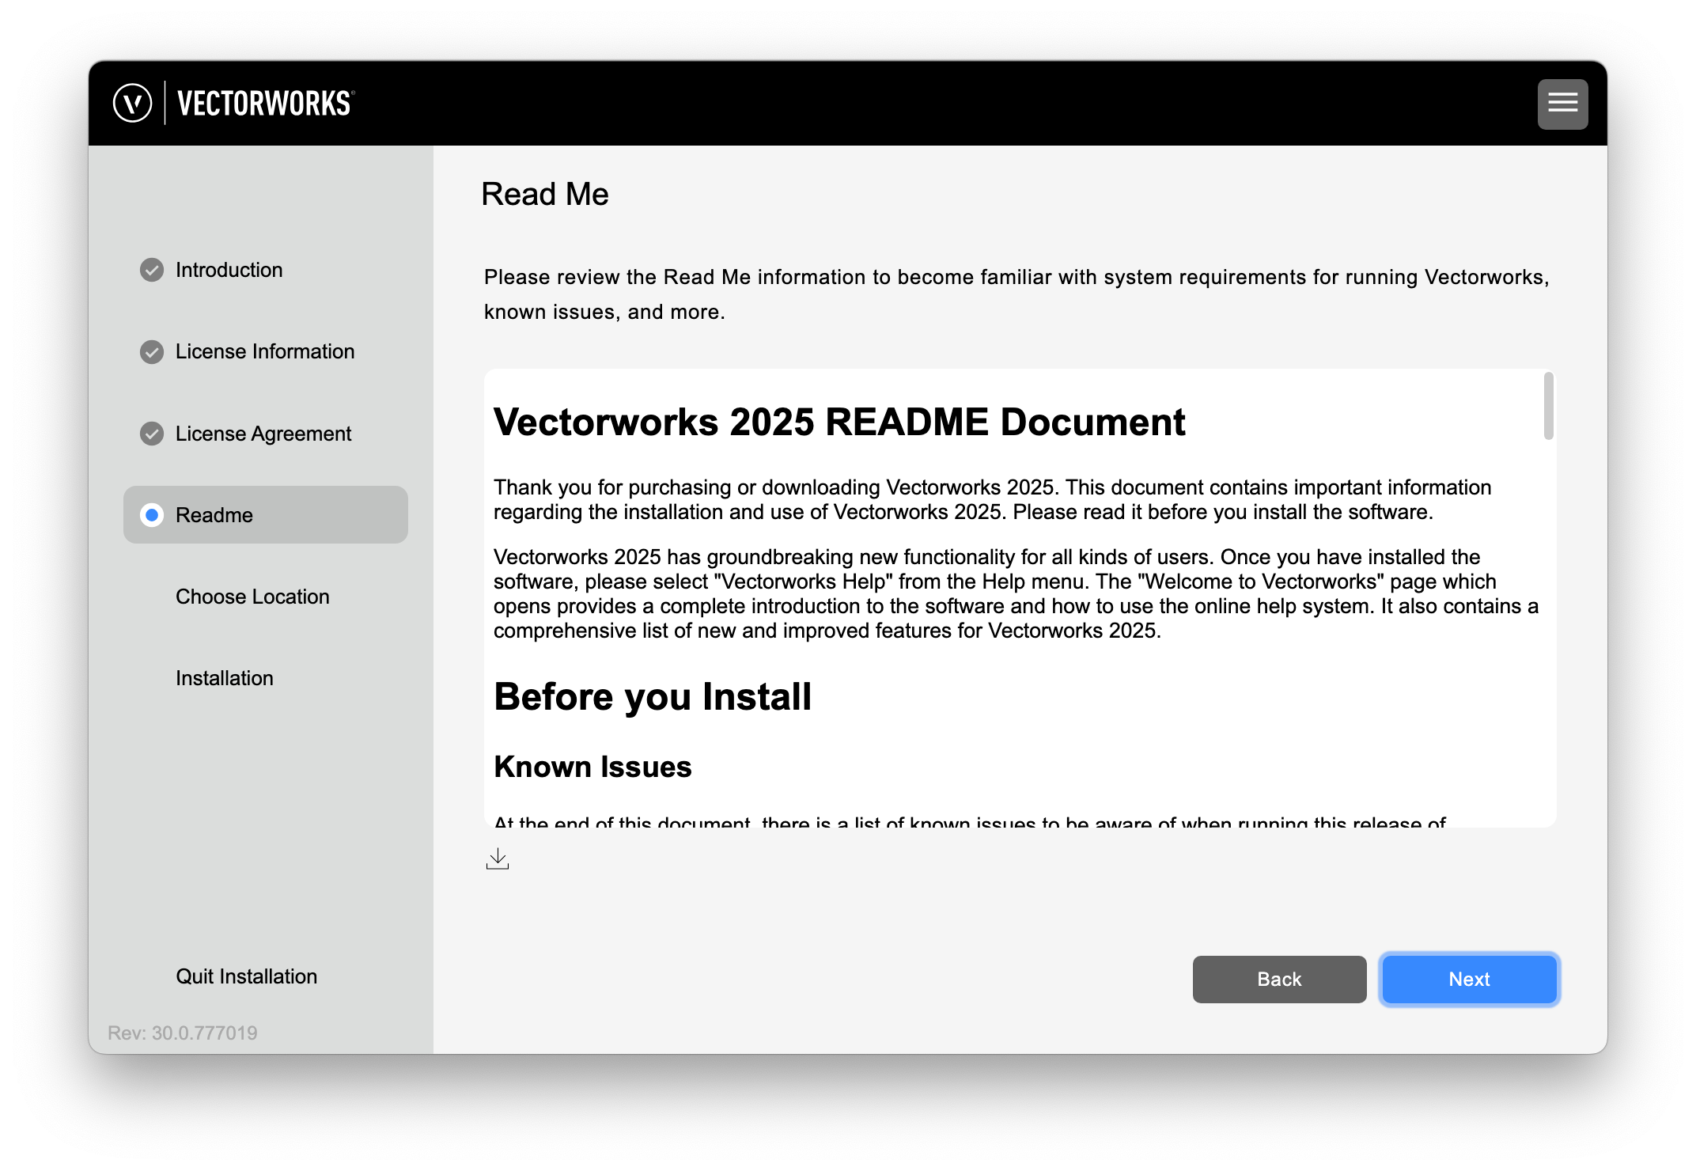The height and width of the screenshot is (1171, 1696).
Task: Open the Choose Location step
Action: point(252,597)
